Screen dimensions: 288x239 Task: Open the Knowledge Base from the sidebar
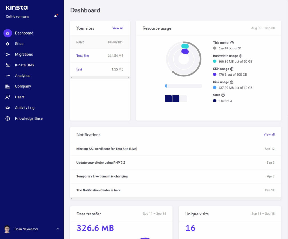[x=8, y=118]
